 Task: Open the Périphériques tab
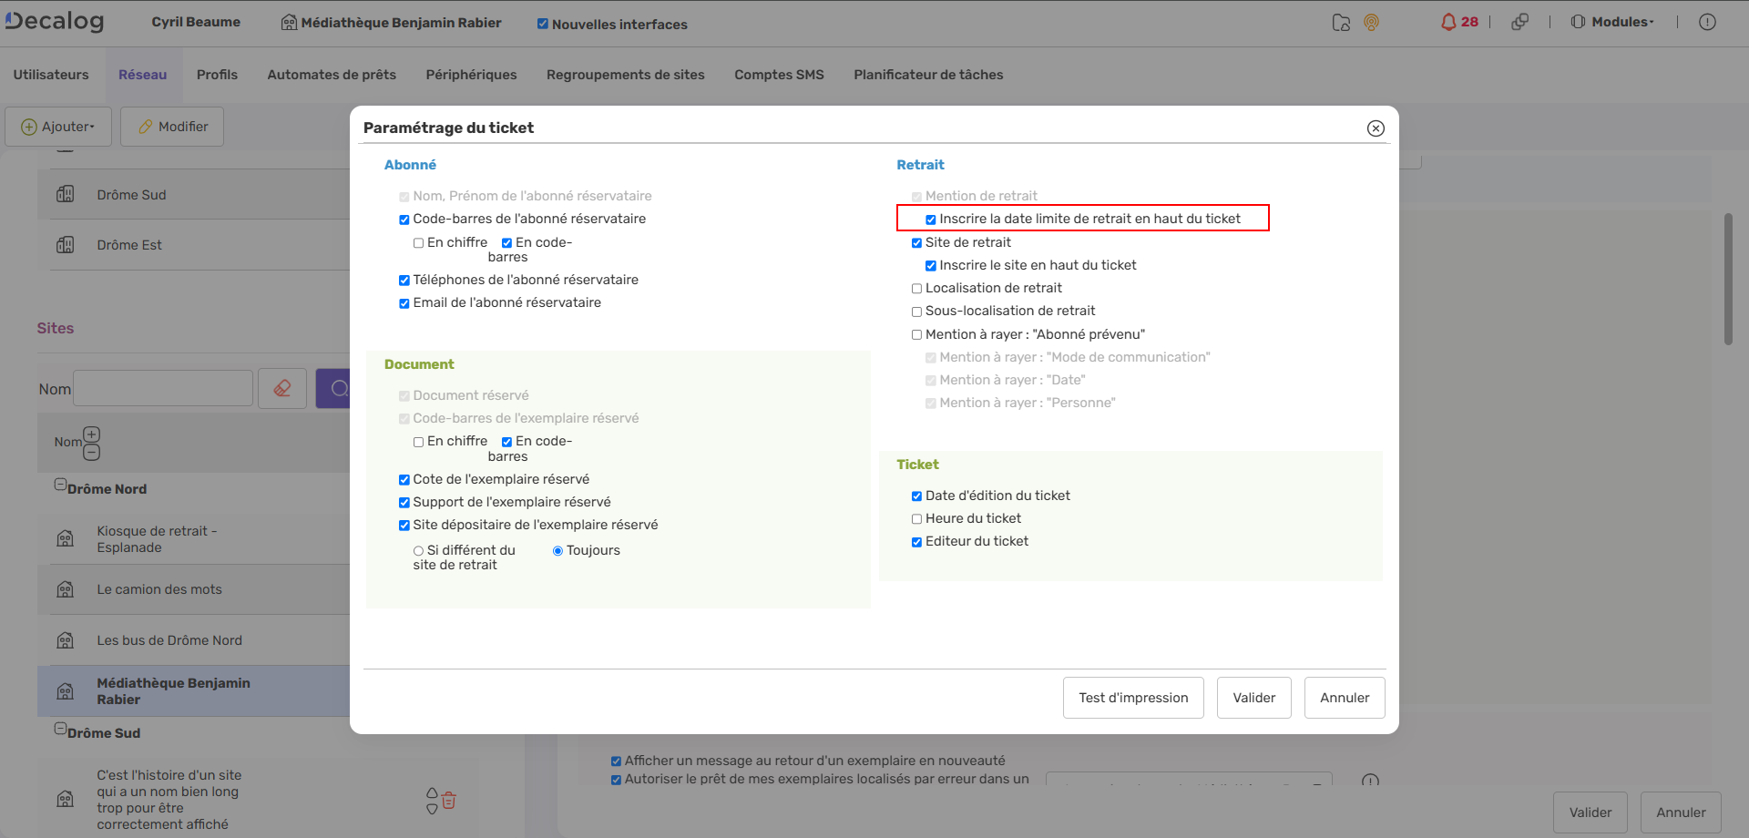click(x=471, y=75)
